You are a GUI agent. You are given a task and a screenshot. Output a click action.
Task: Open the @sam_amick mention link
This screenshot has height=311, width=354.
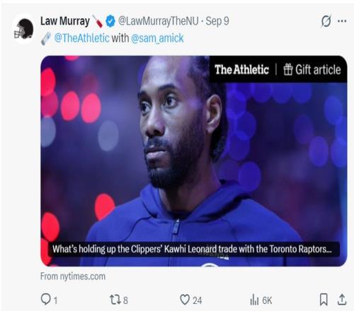[x=157, y=38]
